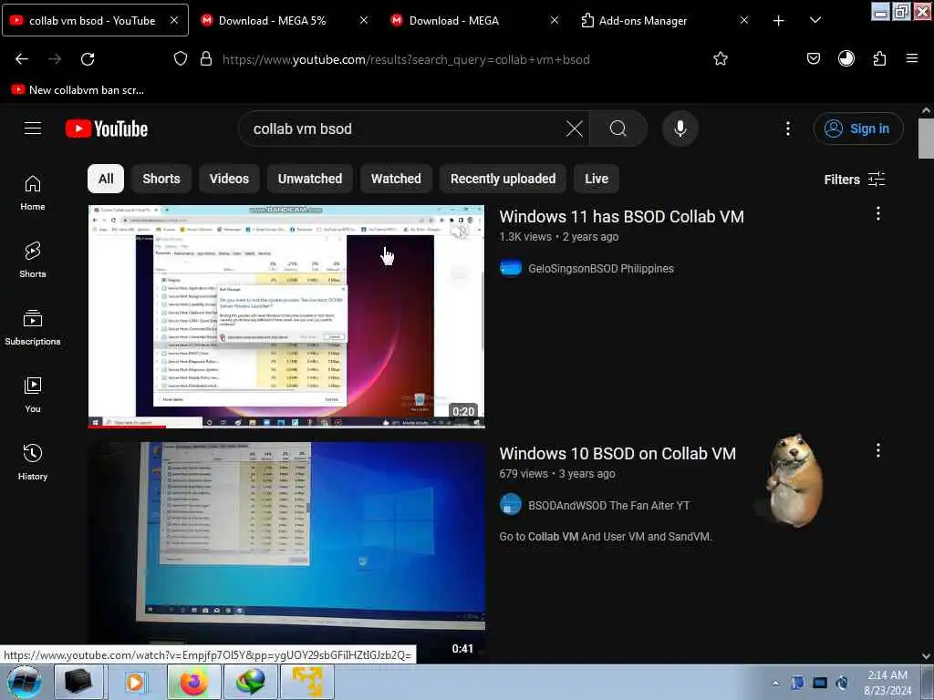Open Save to Pocket button
Image resolution: width=934 pixels, height=700 pixels.
(813, 58)
